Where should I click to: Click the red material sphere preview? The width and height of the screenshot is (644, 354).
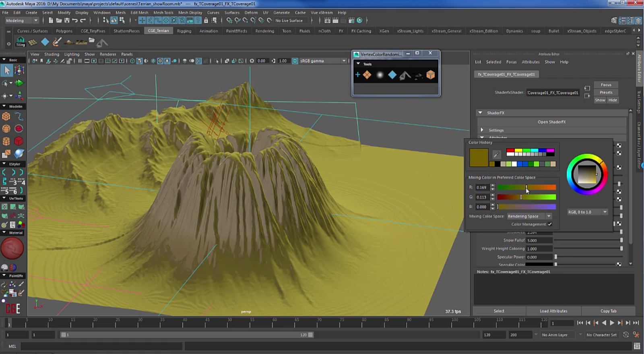point(12,248)
